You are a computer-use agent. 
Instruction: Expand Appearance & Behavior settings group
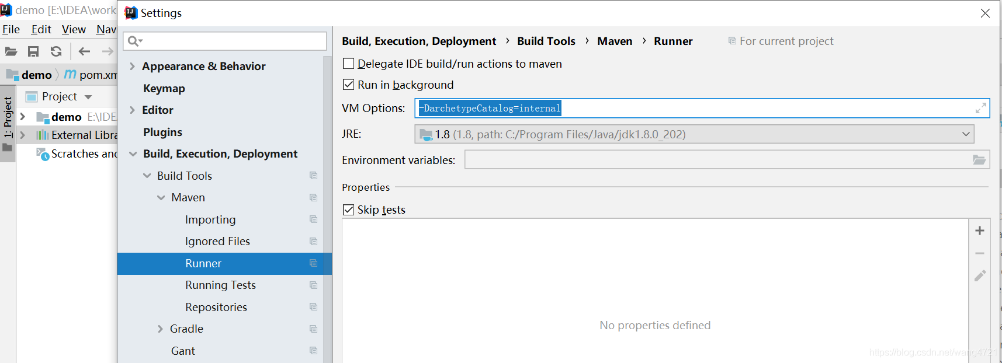click(132, 66)
